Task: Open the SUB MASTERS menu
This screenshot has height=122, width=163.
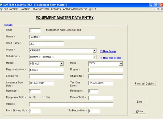Action: point(11,9)
